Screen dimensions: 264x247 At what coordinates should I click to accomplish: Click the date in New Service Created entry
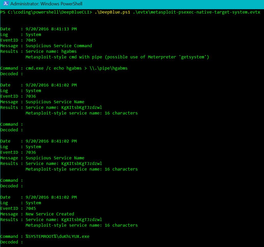click(51, 197)
